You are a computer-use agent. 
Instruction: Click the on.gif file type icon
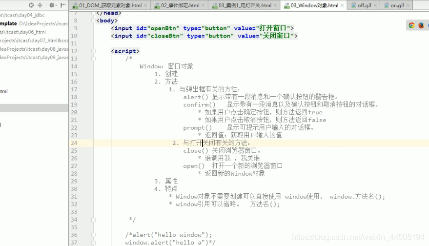click(x=387, y=5)
